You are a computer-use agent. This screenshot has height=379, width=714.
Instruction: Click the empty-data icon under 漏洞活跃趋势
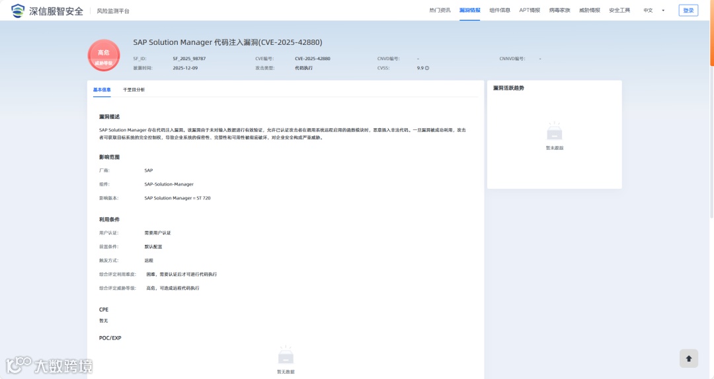coord(554,131)
